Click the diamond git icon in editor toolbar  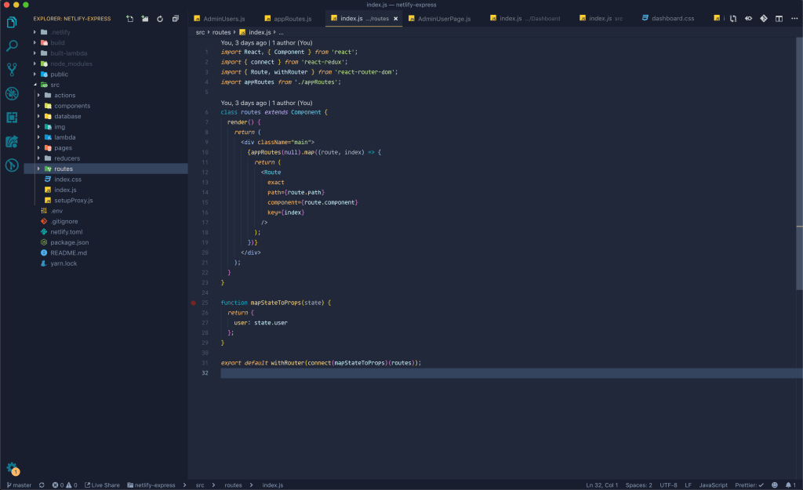tap(764, 19)
